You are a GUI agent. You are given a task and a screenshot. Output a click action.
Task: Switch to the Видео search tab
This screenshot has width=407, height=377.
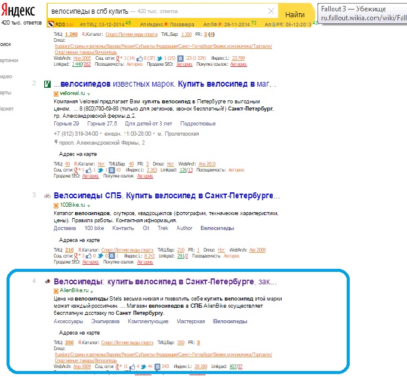6,76
